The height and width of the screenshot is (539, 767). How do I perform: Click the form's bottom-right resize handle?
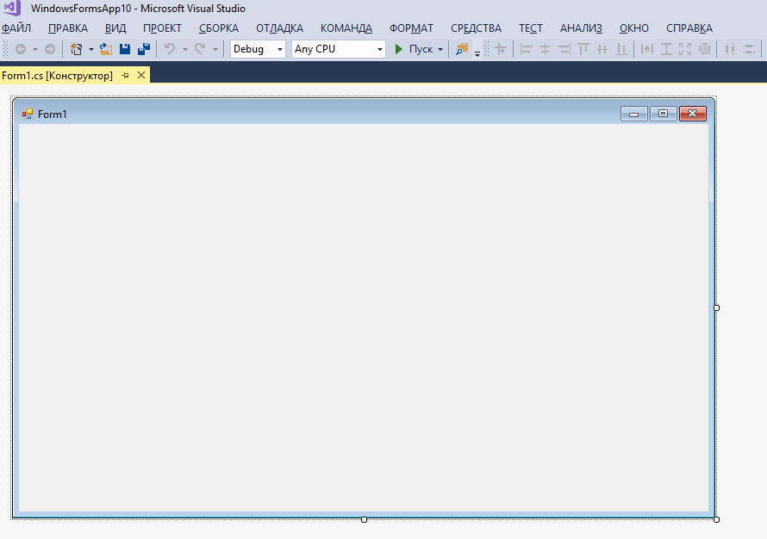point(716,519)
